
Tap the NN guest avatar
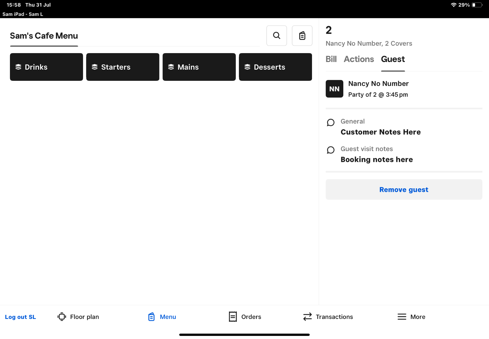(334, 89)
